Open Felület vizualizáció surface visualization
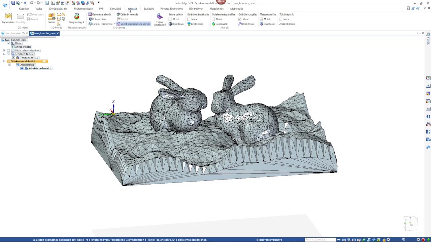This screenshot has height=242, width=431. 160,19
